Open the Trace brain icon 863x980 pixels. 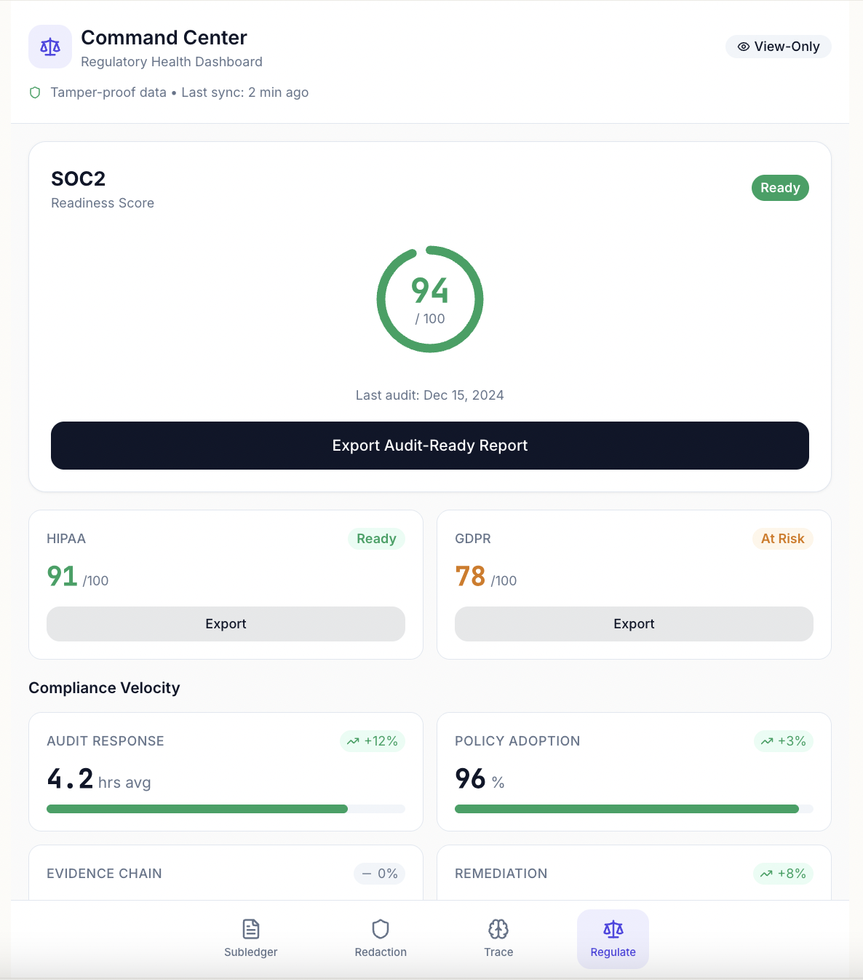[498, 929]
